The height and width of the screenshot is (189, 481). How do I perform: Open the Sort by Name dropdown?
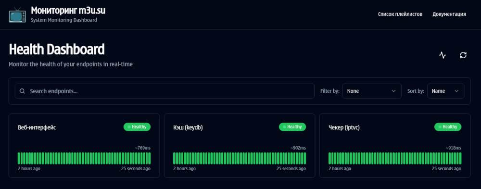[x=445, y=91]
